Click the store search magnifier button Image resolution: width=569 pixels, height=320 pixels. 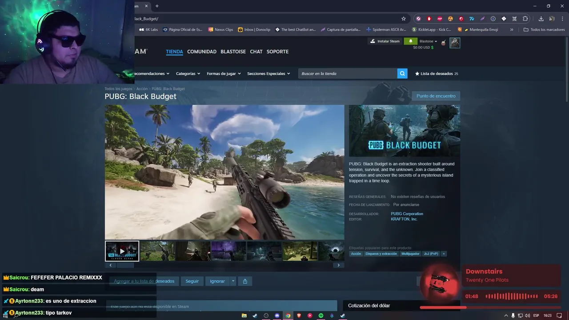[x=402, y=73]
